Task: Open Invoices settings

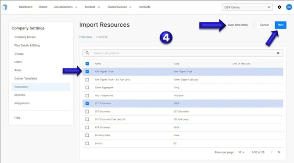Action: [x=19, y=95]
